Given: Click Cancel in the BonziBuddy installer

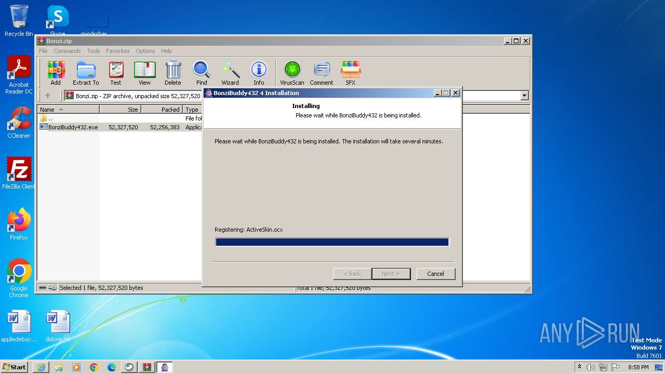Looking at the screenshot, I should [x=435, y=274].
